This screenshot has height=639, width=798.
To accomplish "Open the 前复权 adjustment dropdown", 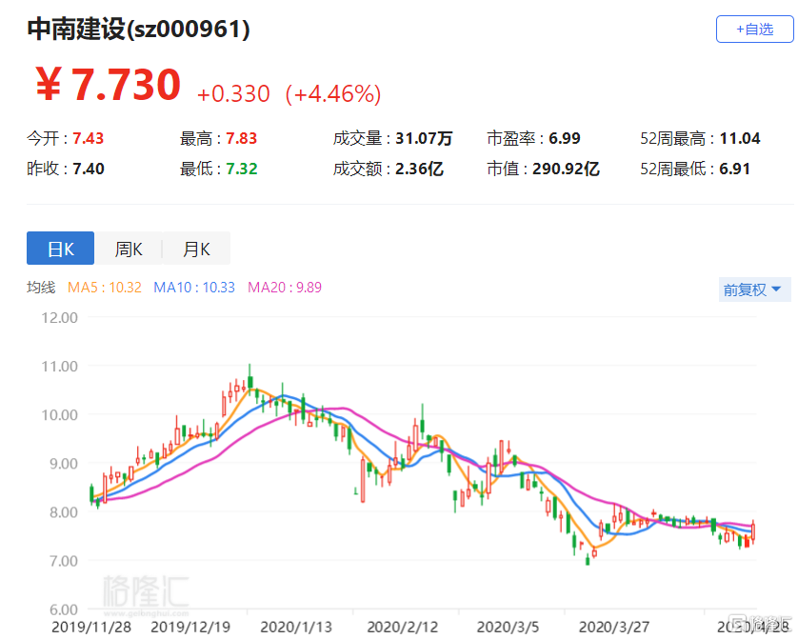I will coord(754,290).
